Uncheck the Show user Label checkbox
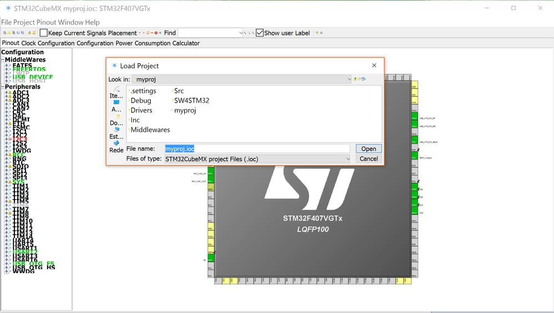 tap(260, 33)
